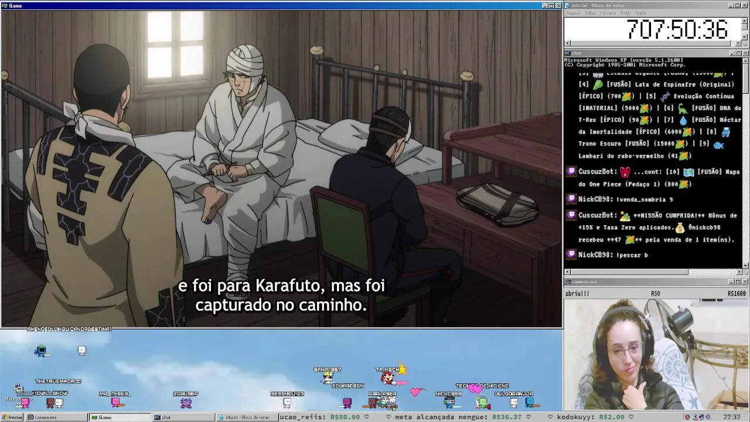750x422 pixels.
Task: Click the EDUARDO6N pink avatar
Action: 347,402
